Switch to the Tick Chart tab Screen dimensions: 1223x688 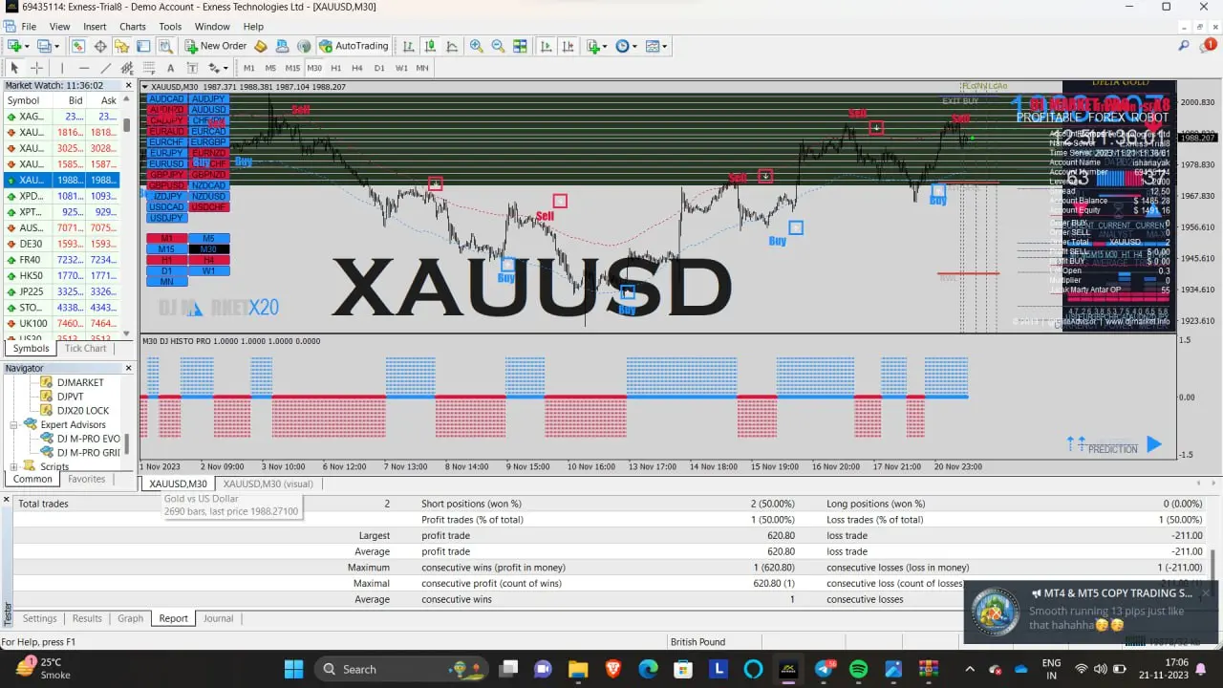tap(85, 348)
